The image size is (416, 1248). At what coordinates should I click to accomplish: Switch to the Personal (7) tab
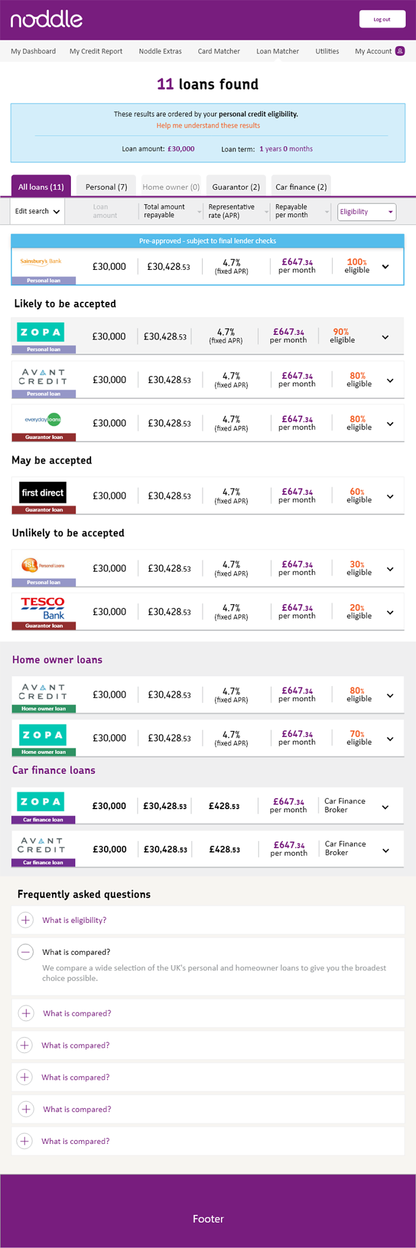(106, 187)
